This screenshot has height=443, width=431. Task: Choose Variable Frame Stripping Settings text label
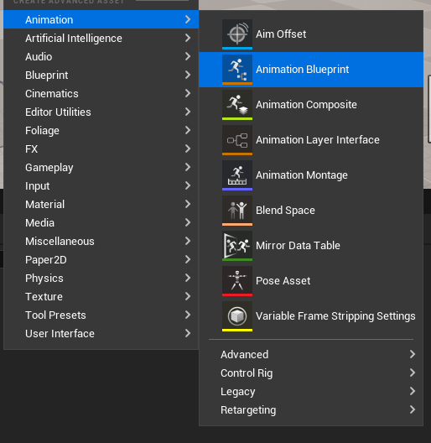pyautogui.click(x=335, y=316)
